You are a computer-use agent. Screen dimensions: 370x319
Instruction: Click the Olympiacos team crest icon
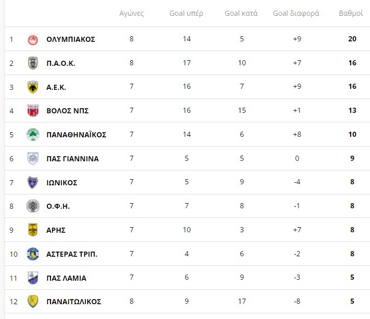33,39
